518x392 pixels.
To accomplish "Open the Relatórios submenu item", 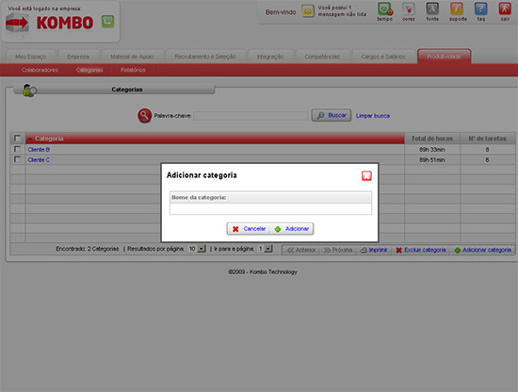I will 133,70.
